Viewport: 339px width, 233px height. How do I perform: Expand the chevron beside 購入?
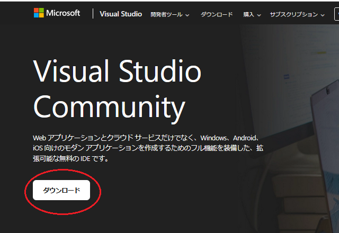pos(258,15)
